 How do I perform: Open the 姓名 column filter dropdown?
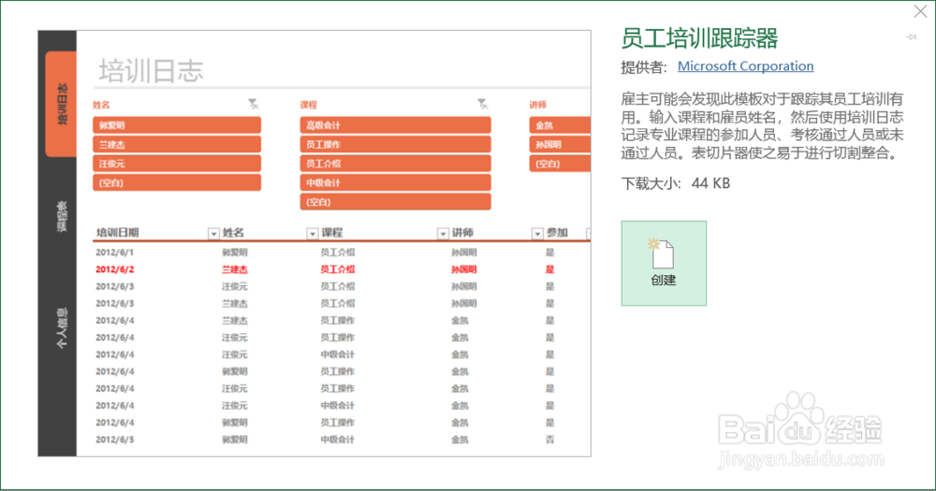(x=313, y=234)
